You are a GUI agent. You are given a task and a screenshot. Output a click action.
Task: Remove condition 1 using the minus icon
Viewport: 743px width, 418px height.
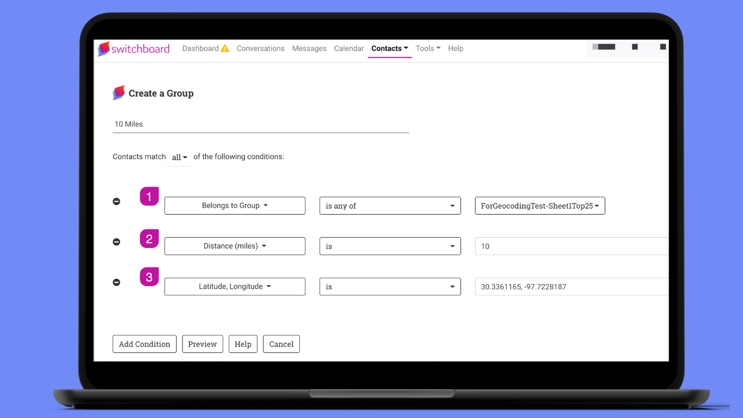point(117,201)
